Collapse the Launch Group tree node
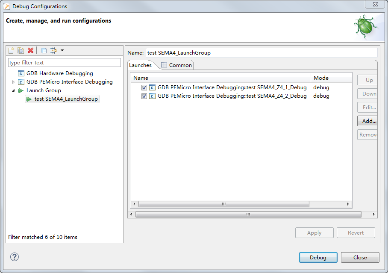 click(13, 90)
